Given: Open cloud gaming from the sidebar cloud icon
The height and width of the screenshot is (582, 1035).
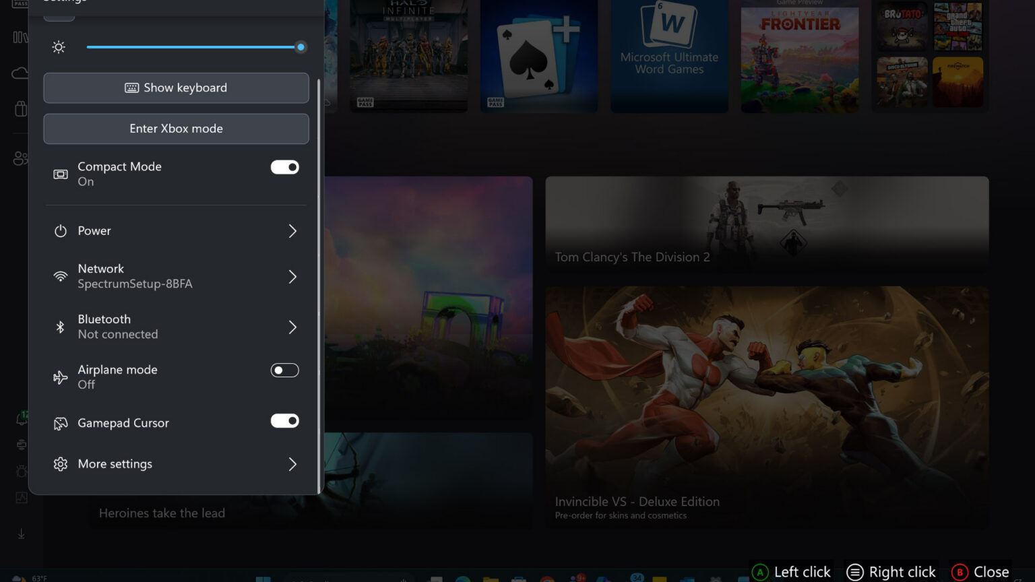Looking at the screenshot, I should (20, 73).
